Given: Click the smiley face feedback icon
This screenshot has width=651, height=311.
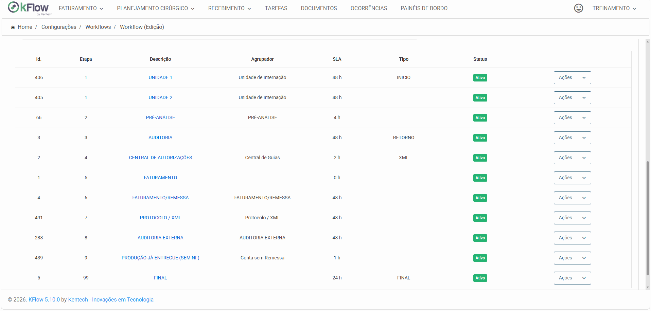Looking at the screenshot, I should (x=578, y=8).
